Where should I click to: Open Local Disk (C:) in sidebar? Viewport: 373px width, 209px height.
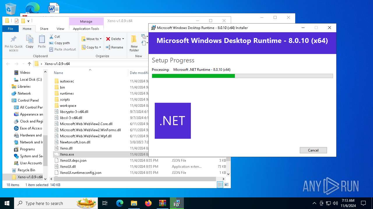click(28, 80)
